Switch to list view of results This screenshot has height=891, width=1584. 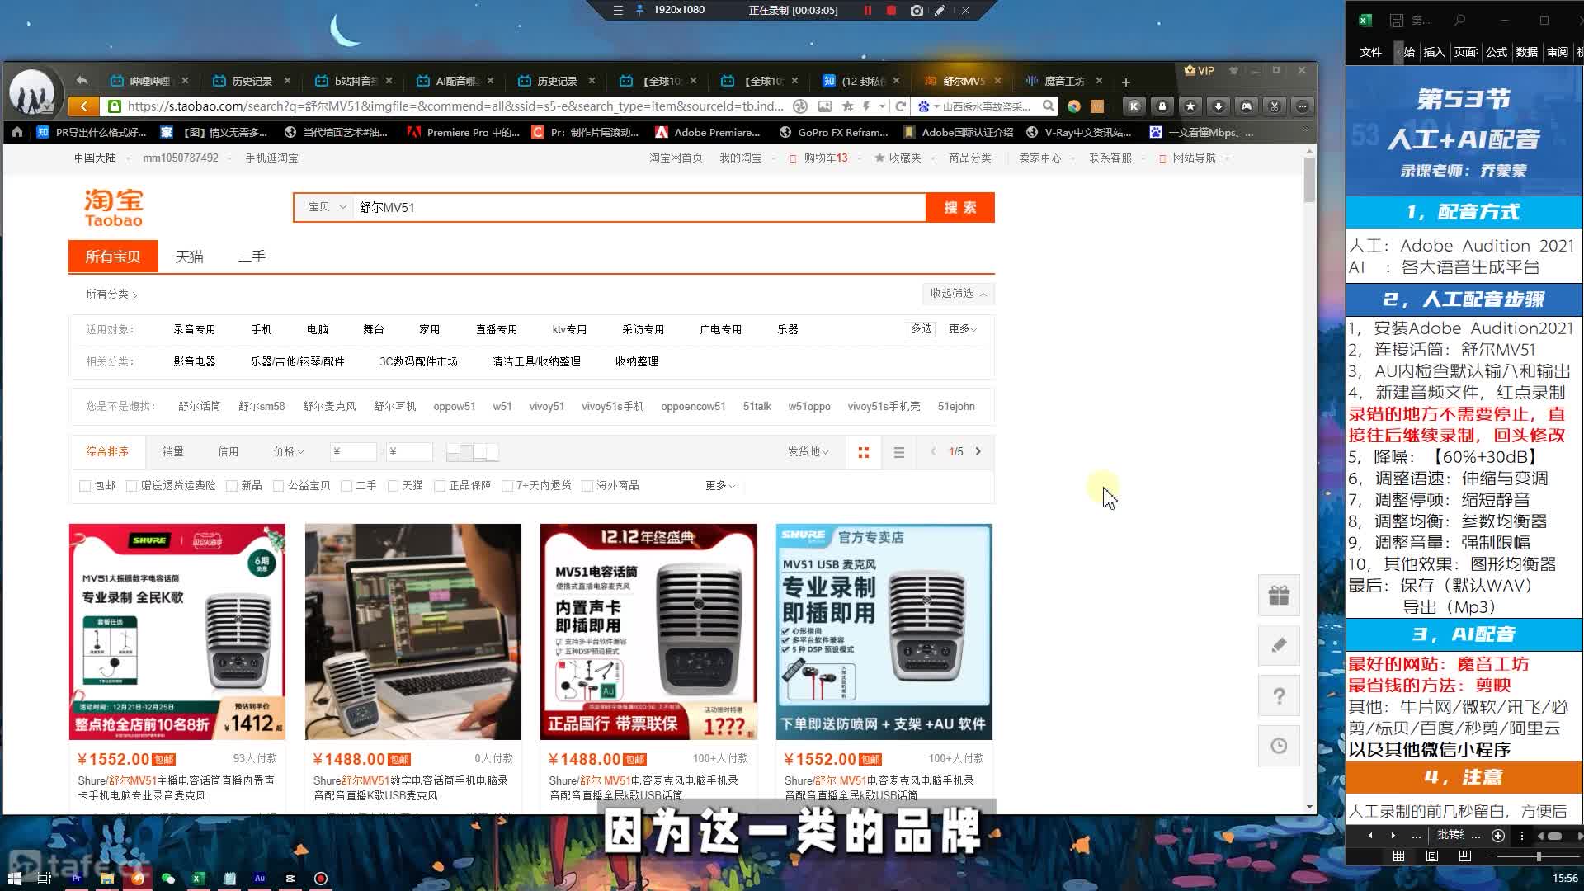[x=899, y=452]
